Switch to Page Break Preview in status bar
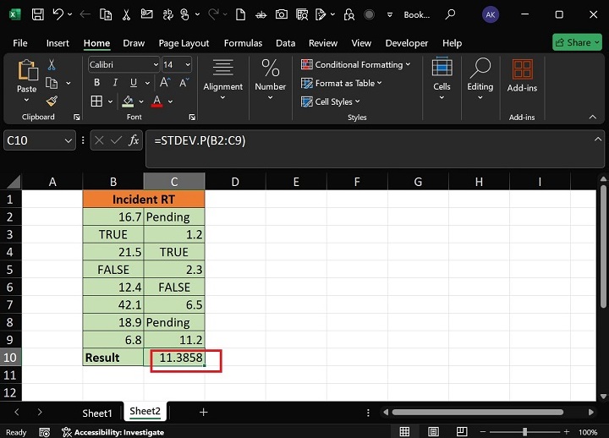This screenshot has width=609, height=438. pos(462,432)
